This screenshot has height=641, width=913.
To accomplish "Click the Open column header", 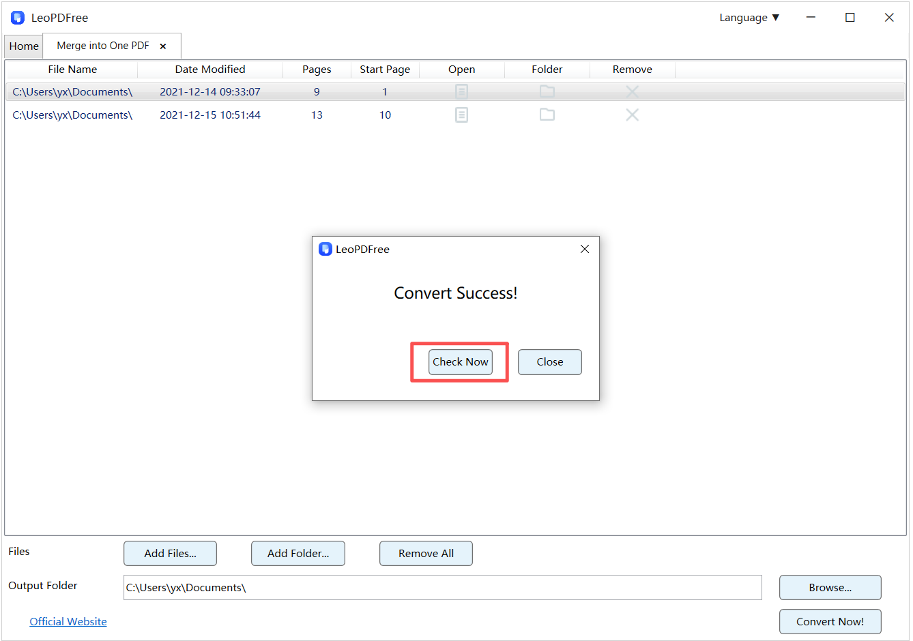I will 462,70.
